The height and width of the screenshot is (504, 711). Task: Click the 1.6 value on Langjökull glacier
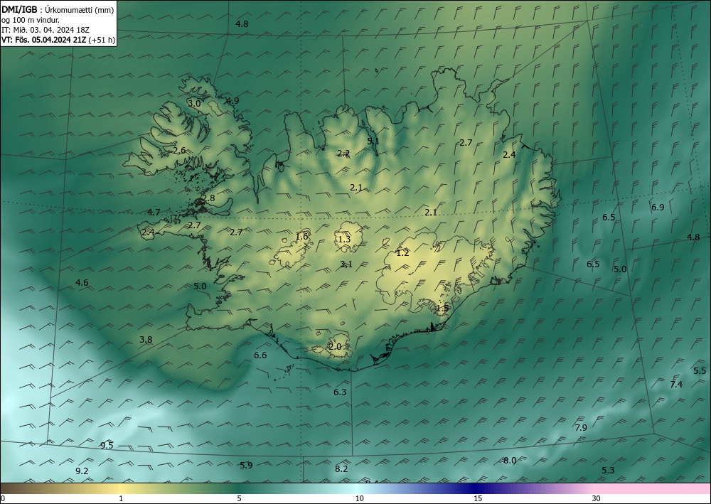301,237
